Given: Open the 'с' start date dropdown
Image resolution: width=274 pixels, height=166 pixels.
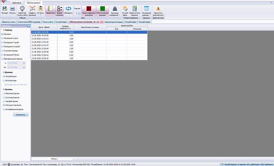Looking at the screenshot, I should pos(24,63).
